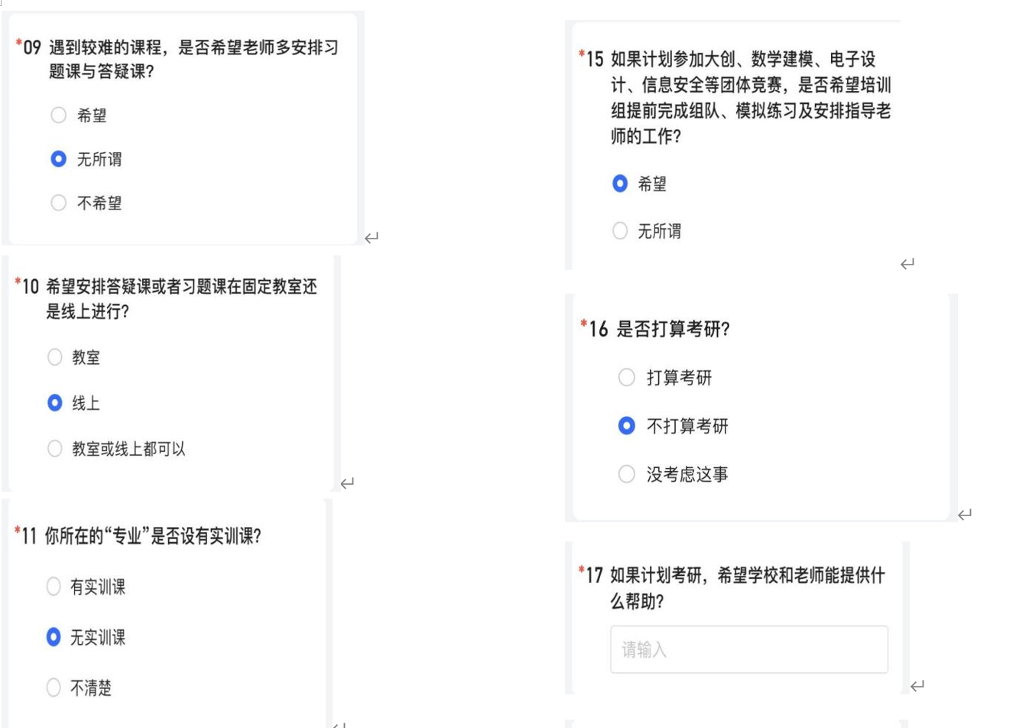Select 教室或线上都可以 in question 10
The width and height of the screenshot is (1016, 728).
click(x=54, y=449)
